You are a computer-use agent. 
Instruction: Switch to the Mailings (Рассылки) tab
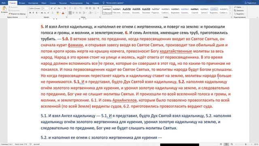[x=63, y=3]
